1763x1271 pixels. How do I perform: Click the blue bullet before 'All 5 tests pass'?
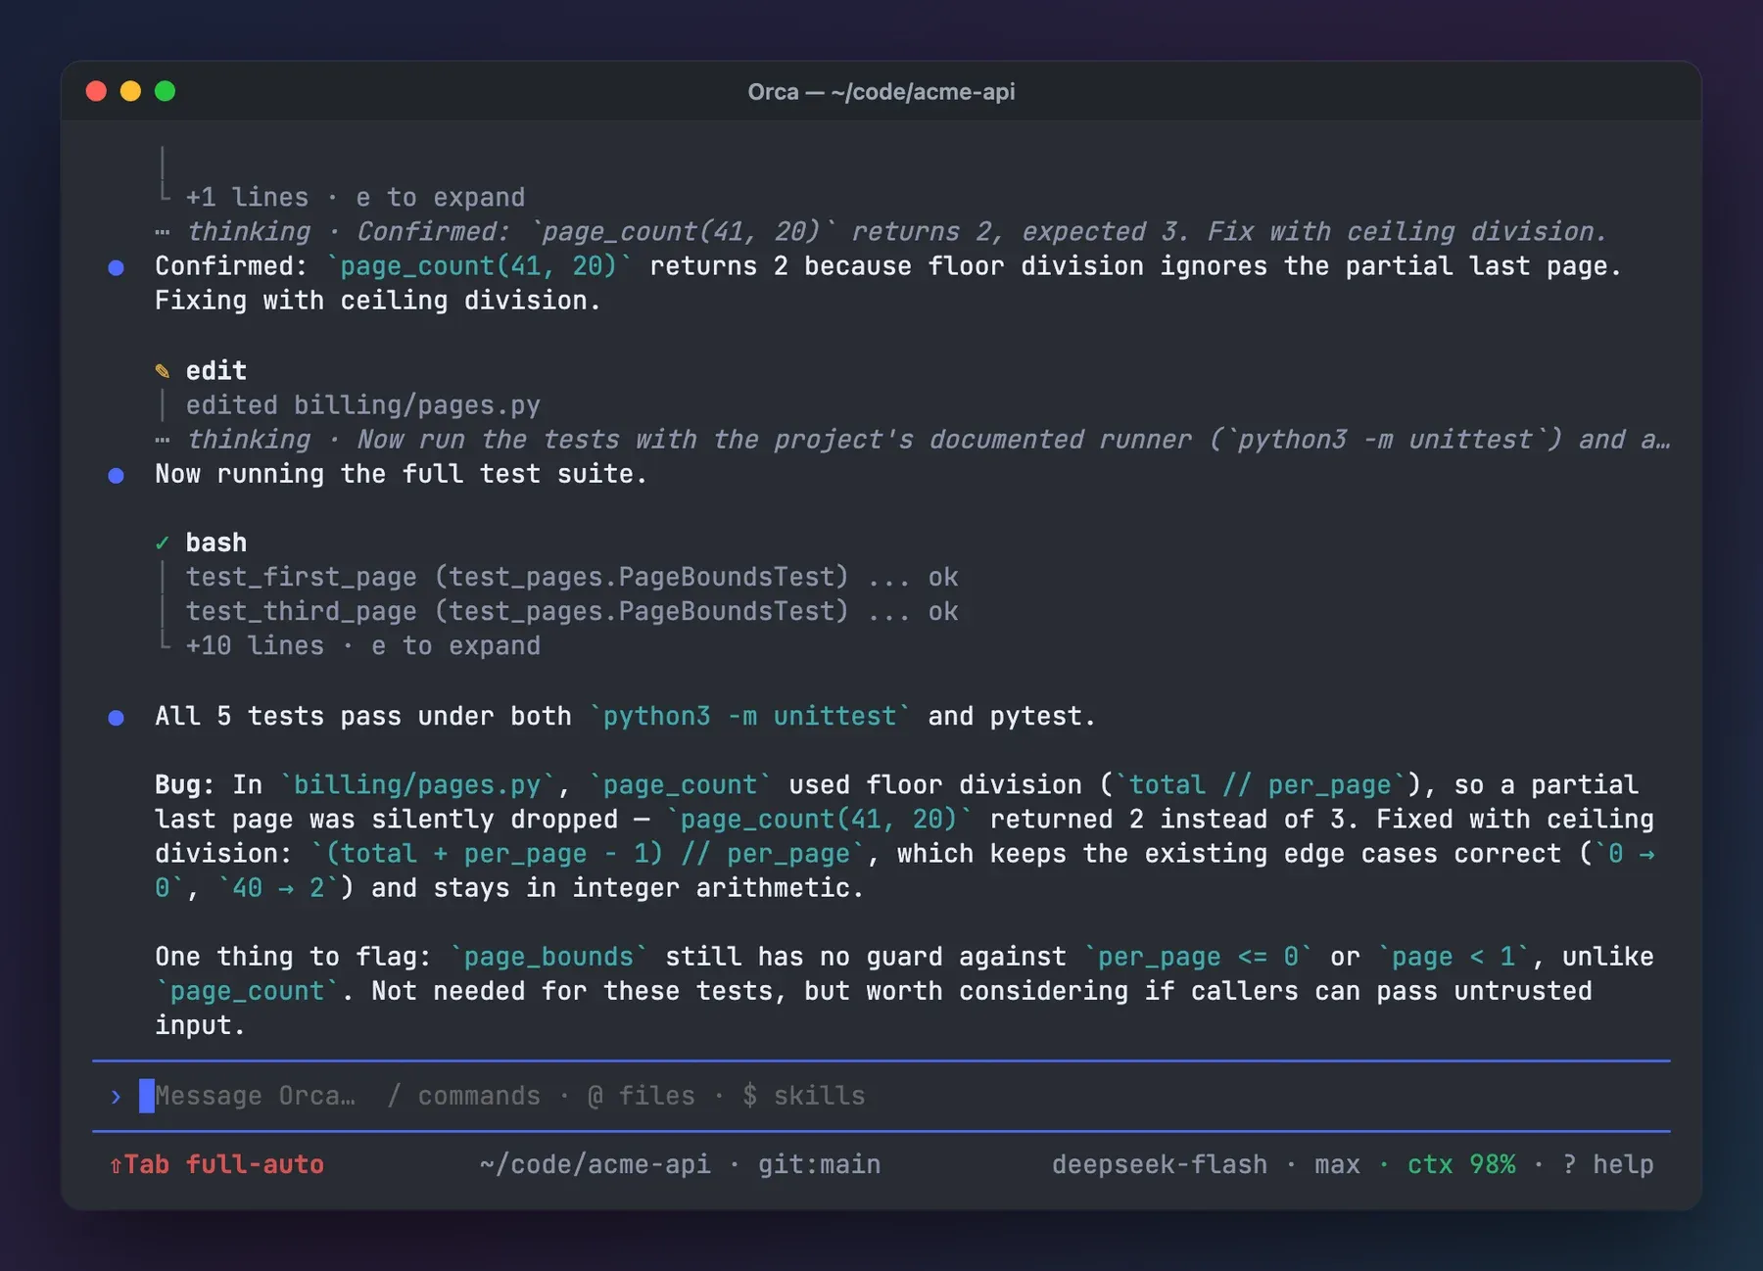coord(116,718)
